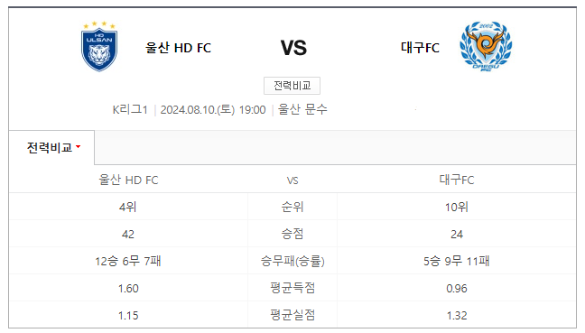Click Daegu's record 5승 9무 11패
The height and width of the screenshot is (333, 585).
(x=457, y=261)
